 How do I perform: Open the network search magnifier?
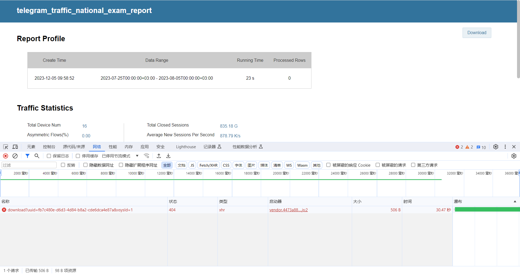[x=37, y=156]
